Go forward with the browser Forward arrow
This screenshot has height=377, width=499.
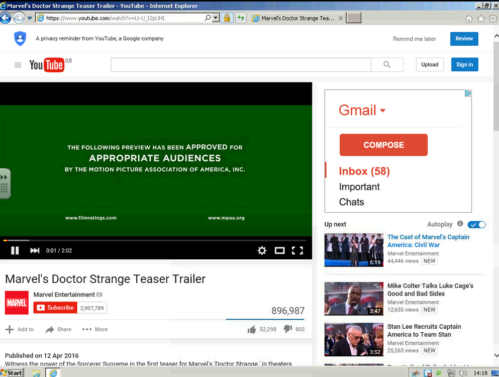[19, 18]
